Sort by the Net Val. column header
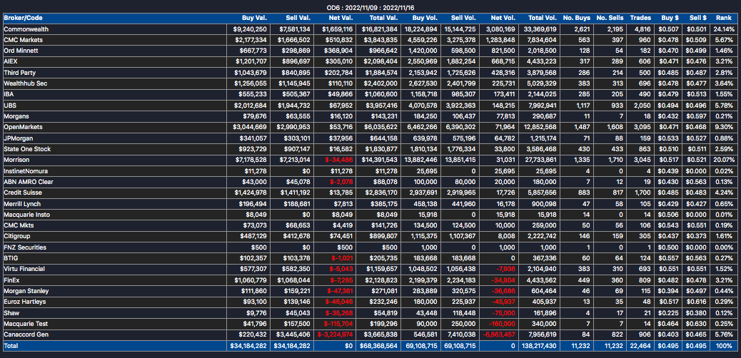 coord(341,18)
